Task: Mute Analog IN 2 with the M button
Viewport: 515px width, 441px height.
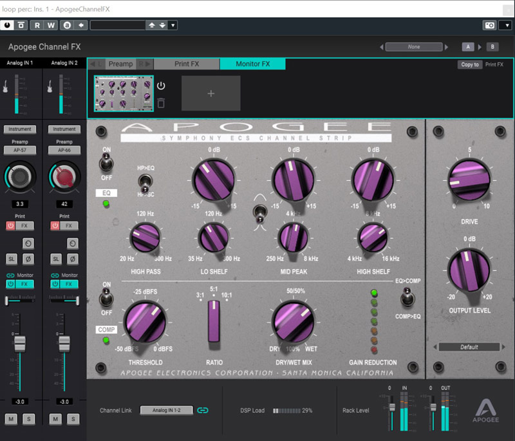Action: [x=55, y=418]
